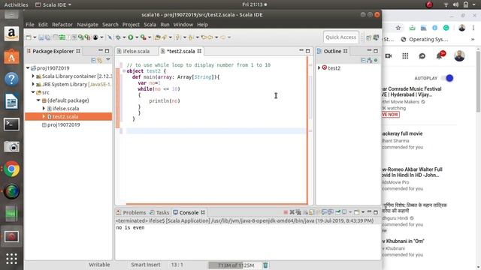Click the heap memory status bar
The width and height of the screenshot is (481, 270).
(235, 265)
